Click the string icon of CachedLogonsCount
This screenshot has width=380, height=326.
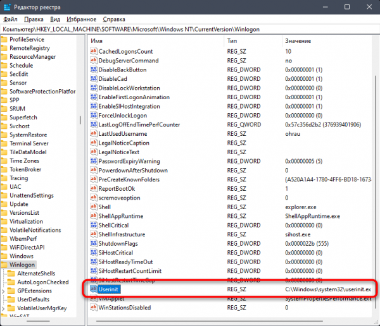click(94, 51)
